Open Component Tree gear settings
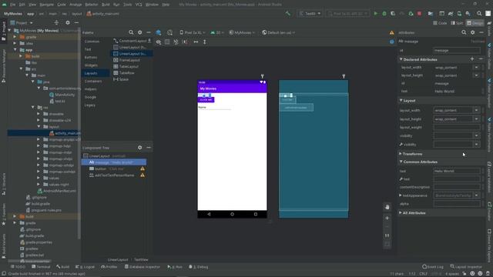This screenshot has width=493, height=277. point(140,147)
